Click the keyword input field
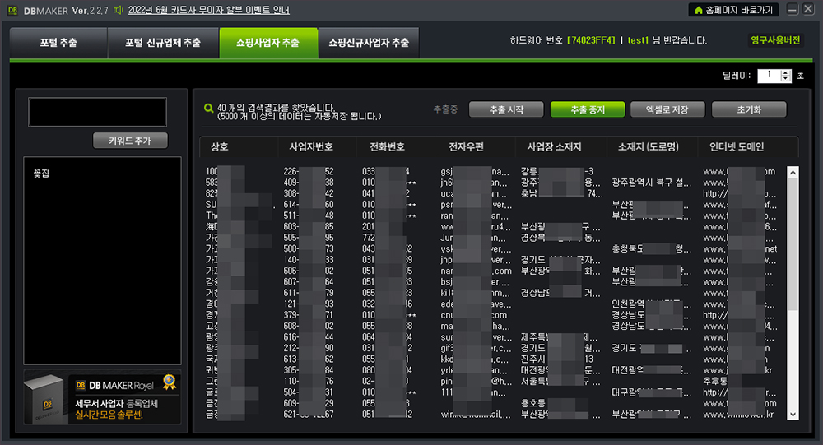The height and width of the screenshot is (445, 823). [x=97, y=113]
